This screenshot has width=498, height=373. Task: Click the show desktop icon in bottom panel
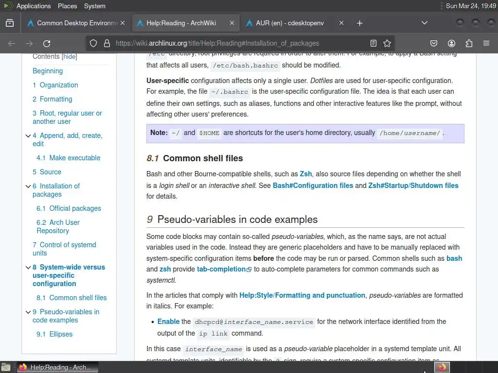[x=5, y=367]
